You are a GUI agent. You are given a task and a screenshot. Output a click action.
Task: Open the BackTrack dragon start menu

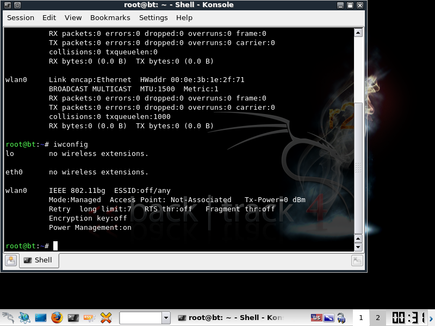[x=8, y=317]
